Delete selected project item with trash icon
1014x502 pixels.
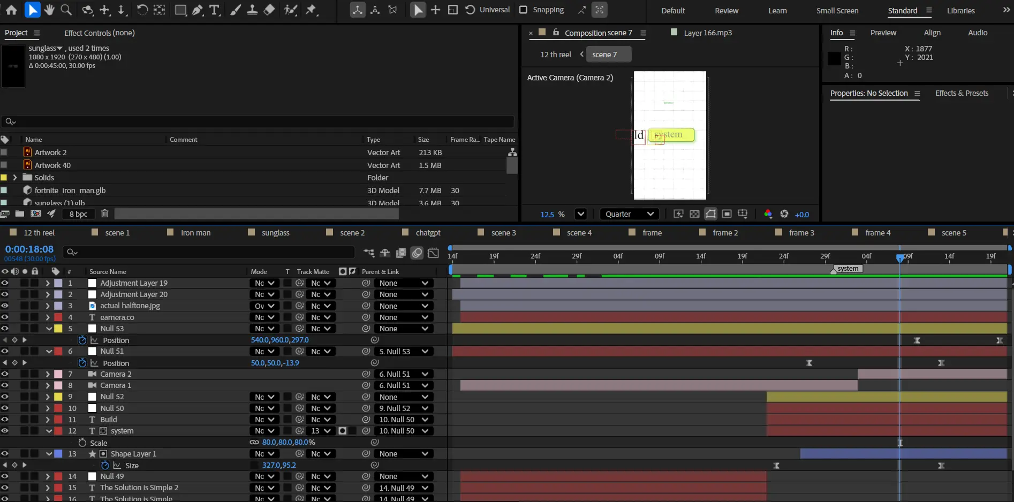(x=105, y=214)
